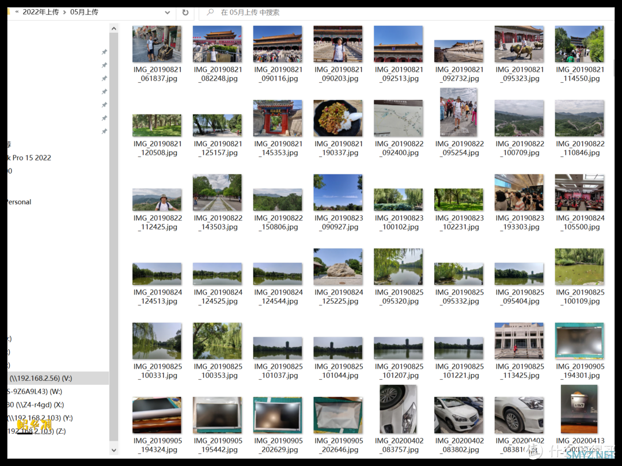Image resolution: width=622 pixels, height=466 pixels.
Task: Select rock photo IMG_20190824_125225.jpg
Action: click(338, 267)
